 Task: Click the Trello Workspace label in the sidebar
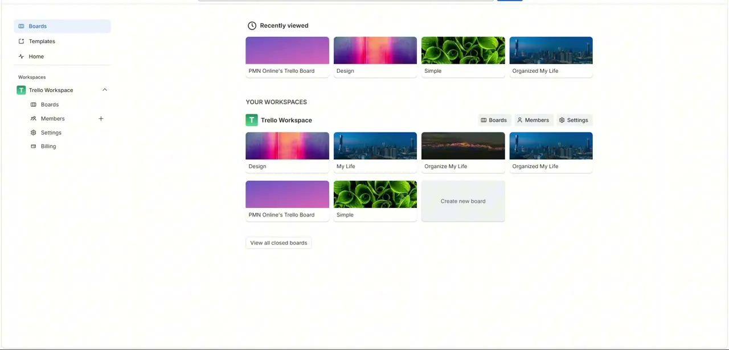pyautogui.click(x=51, y=90)
